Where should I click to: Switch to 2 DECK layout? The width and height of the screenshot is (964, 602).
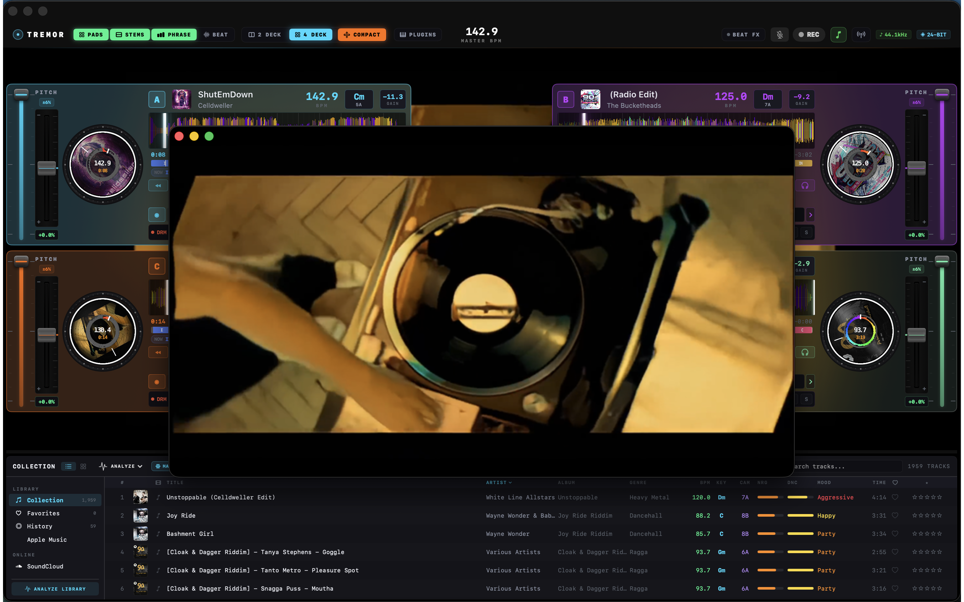click(265, 35)
